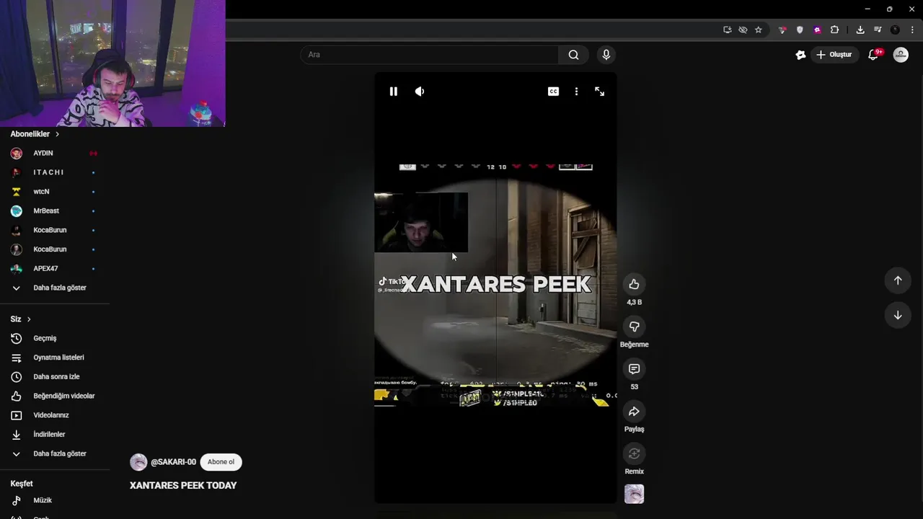Screen dimensions: 923x519
Task: Click the Oluştur create button
Action: [835, 55]
